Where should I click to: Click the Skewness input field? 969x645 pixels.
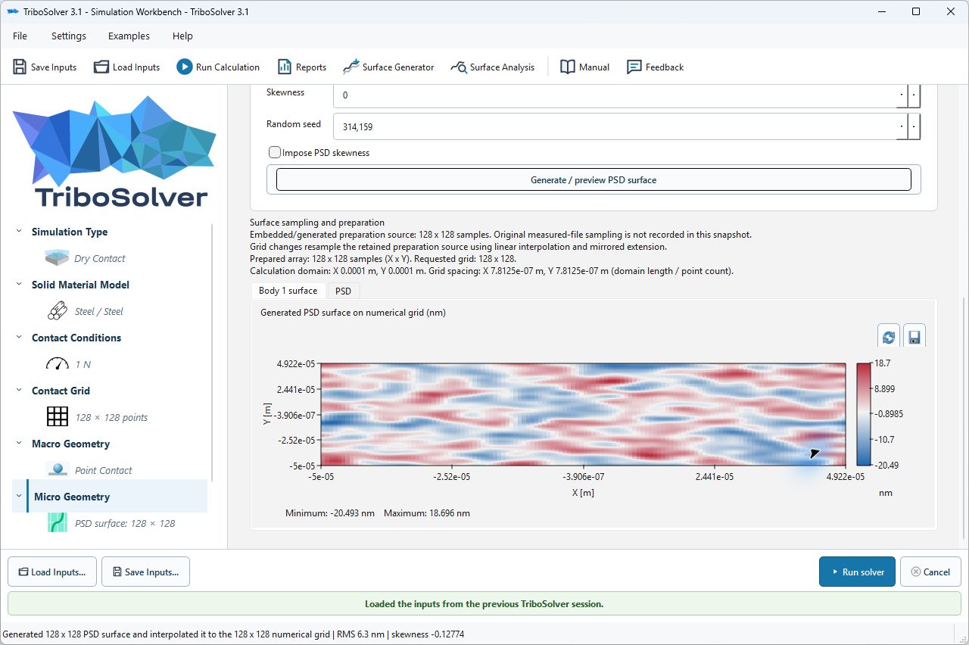click(615, 95)
